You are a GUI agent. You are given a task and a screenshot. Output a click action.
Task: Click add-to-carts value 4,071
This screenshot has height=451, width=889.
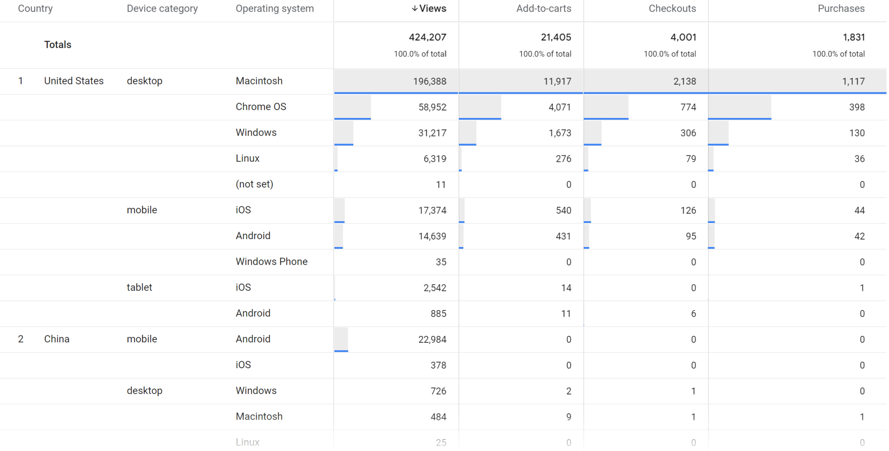tap(560, 107)
